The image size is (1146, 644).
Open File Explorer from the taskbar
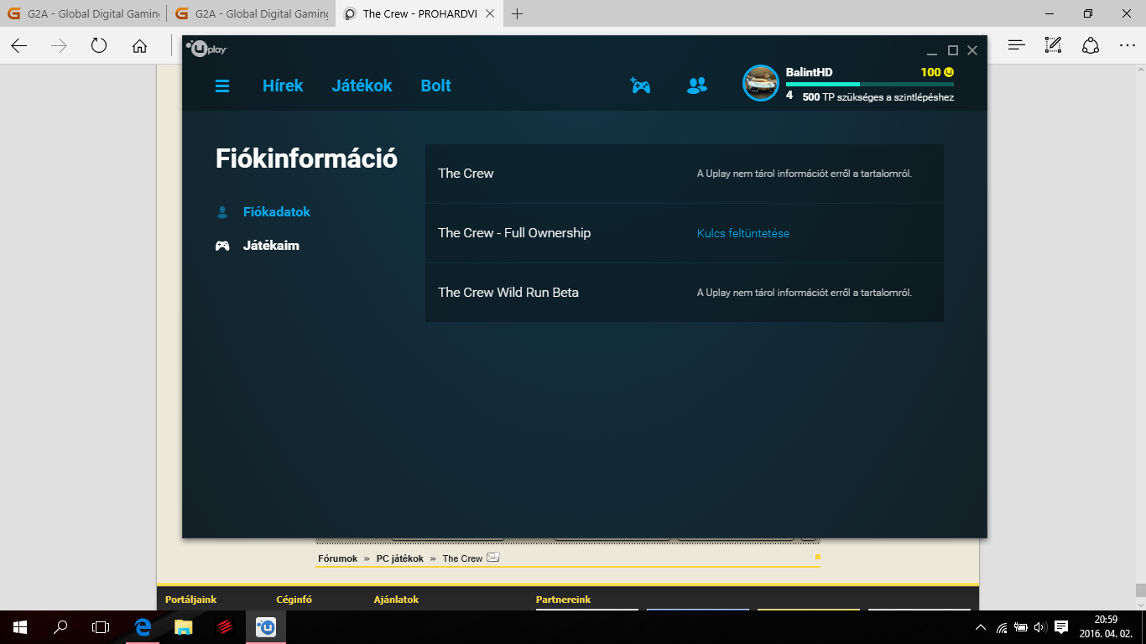[183, 627]
